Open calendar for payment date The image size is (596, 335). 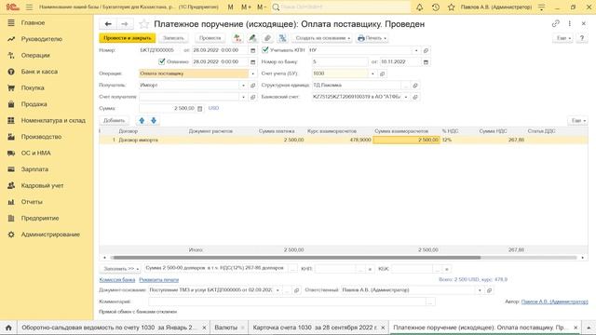point(252,62)
